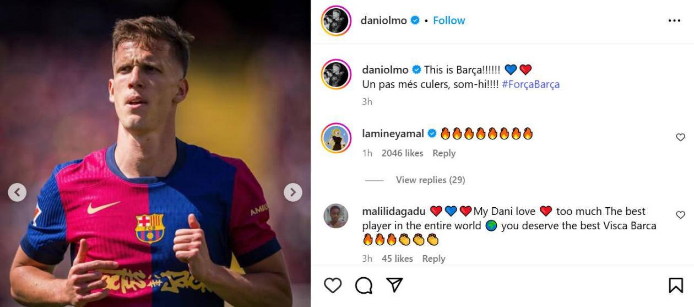694x307 pixels.
Task: Open the comment bubble icon
Action: [364, 285]
